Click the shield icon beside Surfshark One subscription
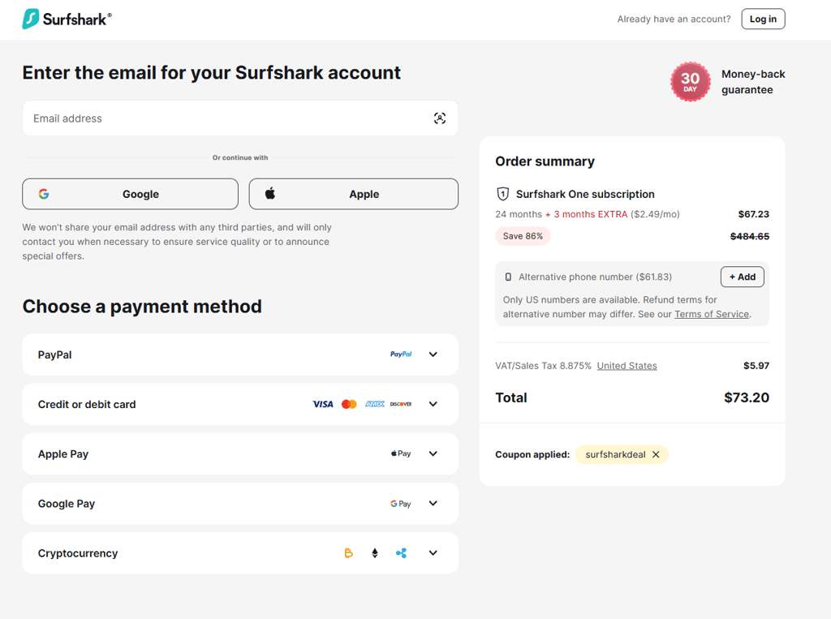 click(502, 194)
